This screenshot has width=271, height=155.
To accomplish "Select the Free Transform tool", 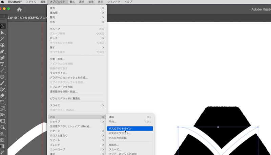I will [x=2, y=121].
